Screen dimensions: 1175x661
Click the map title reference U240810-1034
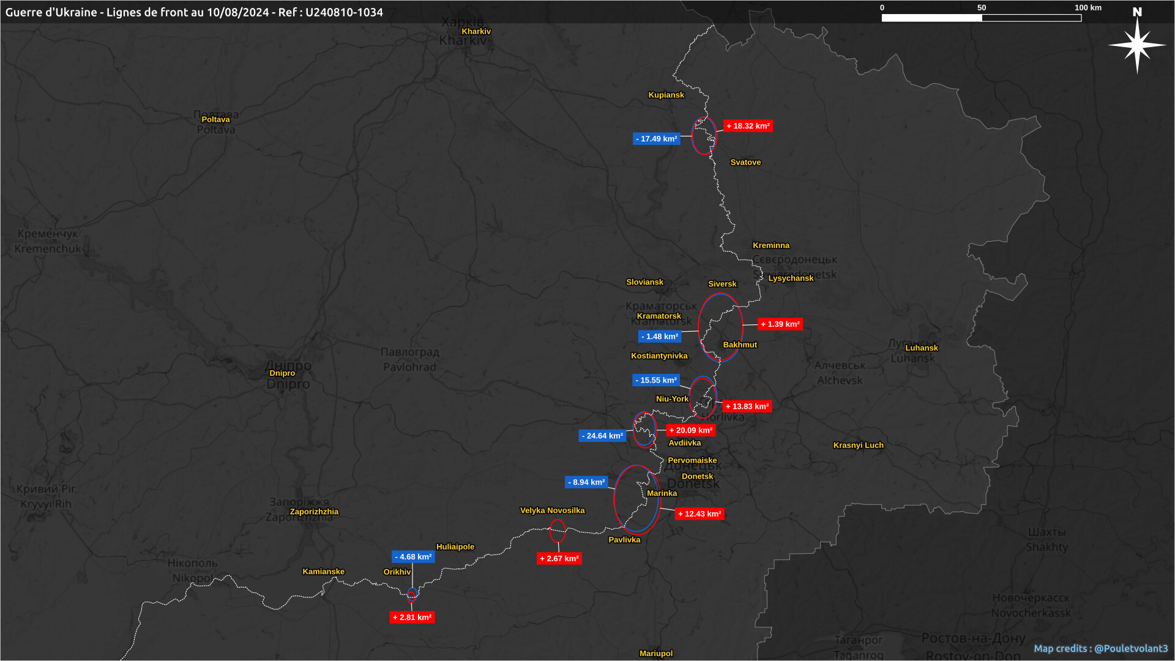pyautogui.click(x=344, y=12)
